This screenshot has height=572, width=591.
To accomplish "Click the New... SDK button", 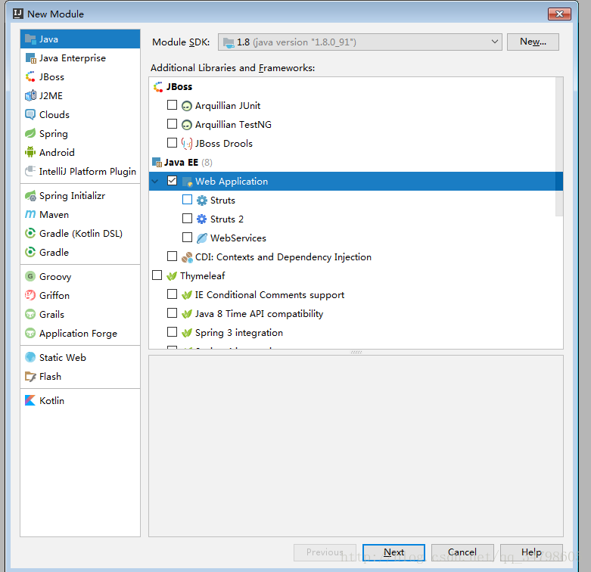I will [533, 42].
